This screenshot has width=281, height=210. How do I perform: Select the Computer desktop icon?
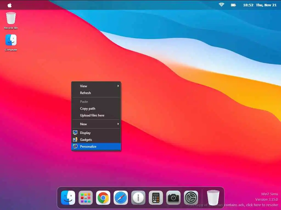point(11,43)
